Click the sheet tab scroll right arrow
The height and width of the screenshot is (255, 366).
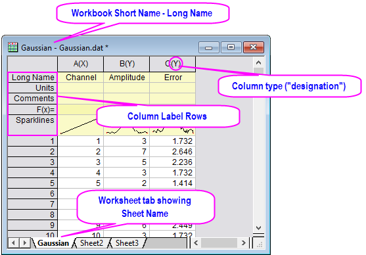(24, 243)
